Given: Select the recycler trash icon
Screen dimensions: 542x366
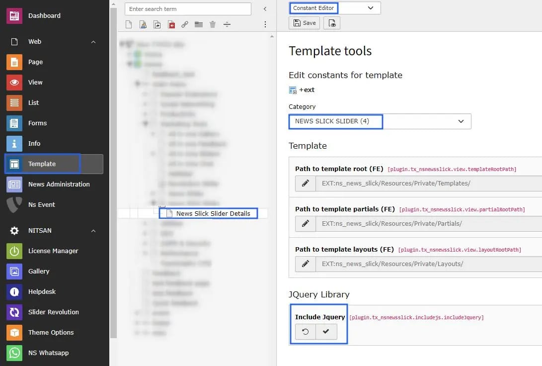Looking at the screenshot, I should click(x=213, y=24).
